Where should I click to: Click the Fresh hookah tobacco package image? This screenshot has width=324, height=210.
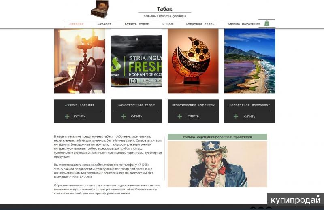[136, 62]
